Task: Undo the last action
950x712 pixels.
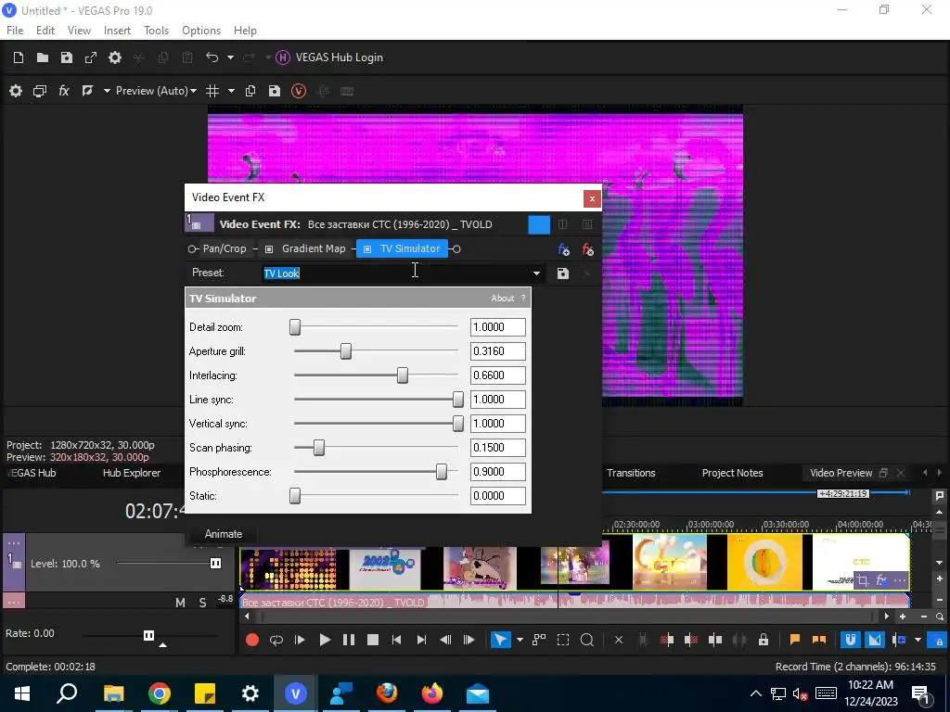Action: click(x=212, y=57)
